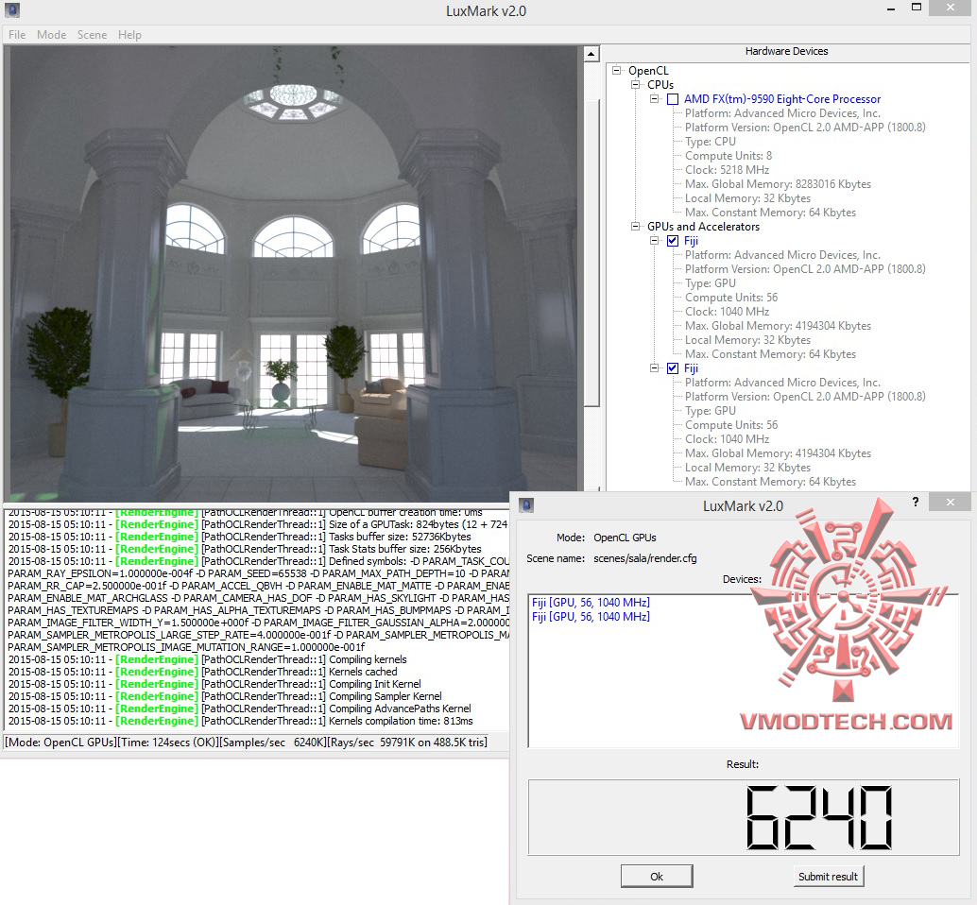The height and width of the screenshot is (905, 977).
Task: Select the 'OpenCL' root label
Action: (648, 71)
